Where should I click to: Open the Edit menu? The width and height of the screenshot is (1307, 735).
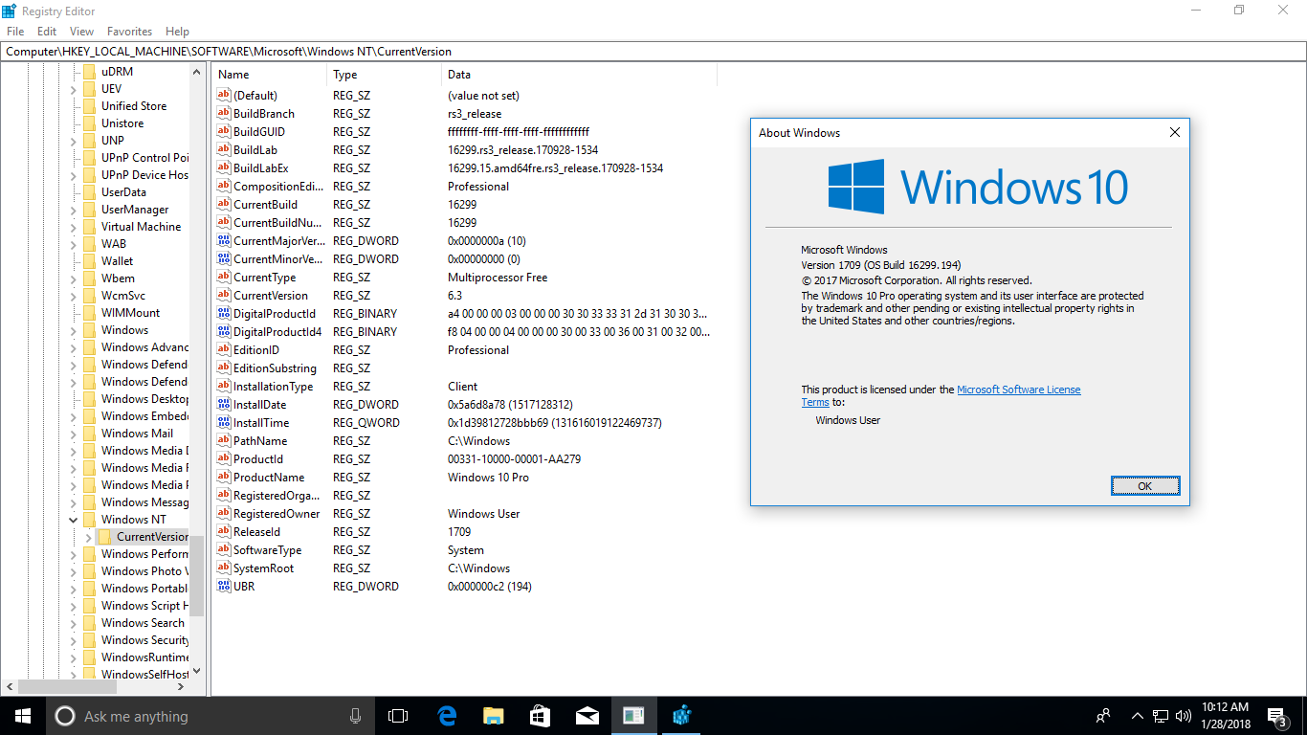pyautogui.click(x=47, y=32)
